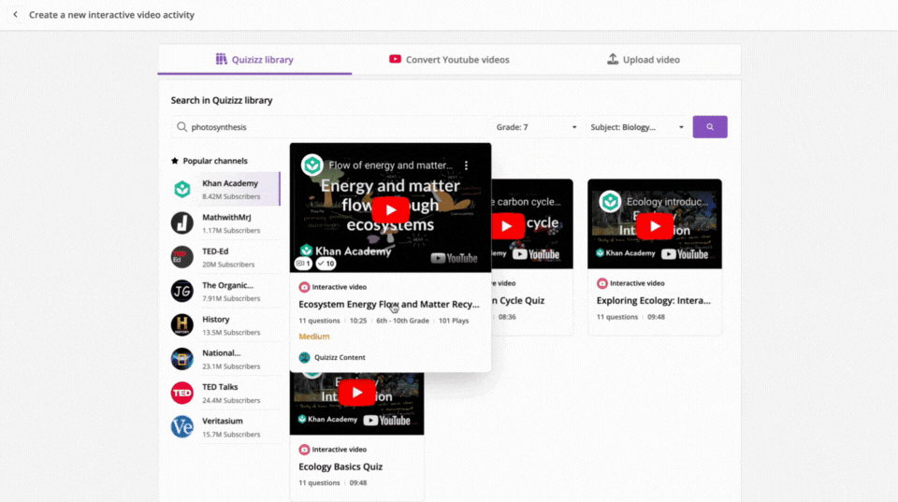The height and width of the screenshot is (502, 898).
Task: Select the History channel icon
Action: (182, 325)
